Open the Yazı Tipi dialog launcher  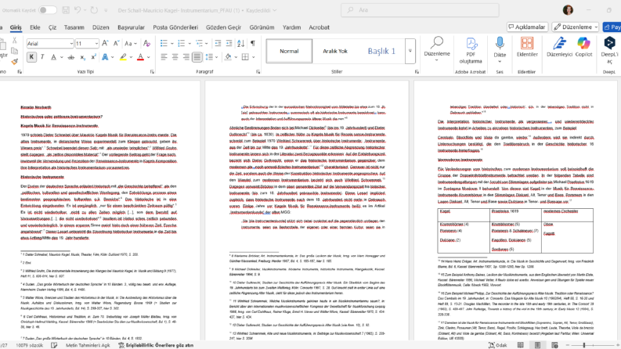coord(152,72)
